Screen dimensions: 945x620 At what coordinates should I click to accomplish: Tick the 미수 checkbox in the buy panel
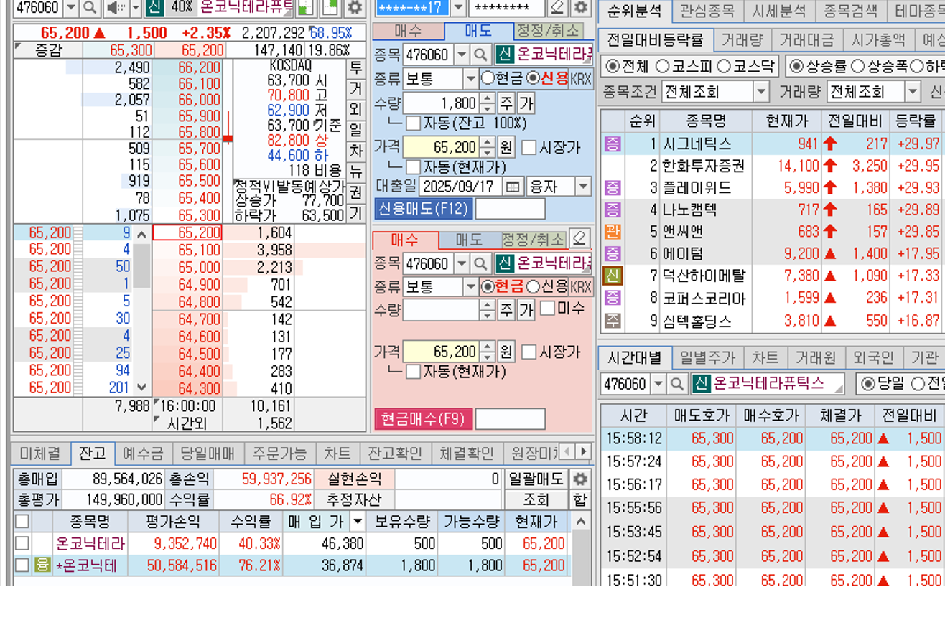[547, 309]
